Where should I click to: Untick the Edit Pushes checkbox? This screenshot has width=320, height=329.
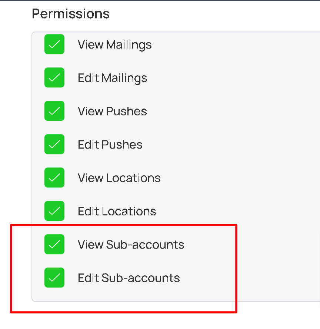click(54, 144)
